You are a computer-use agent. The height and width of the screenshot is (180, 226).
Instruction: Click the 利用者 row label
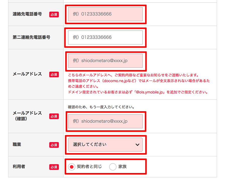19,167
